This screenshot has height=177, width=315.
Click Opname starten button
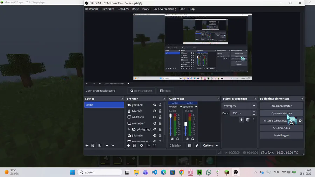[x=281, y=113]
